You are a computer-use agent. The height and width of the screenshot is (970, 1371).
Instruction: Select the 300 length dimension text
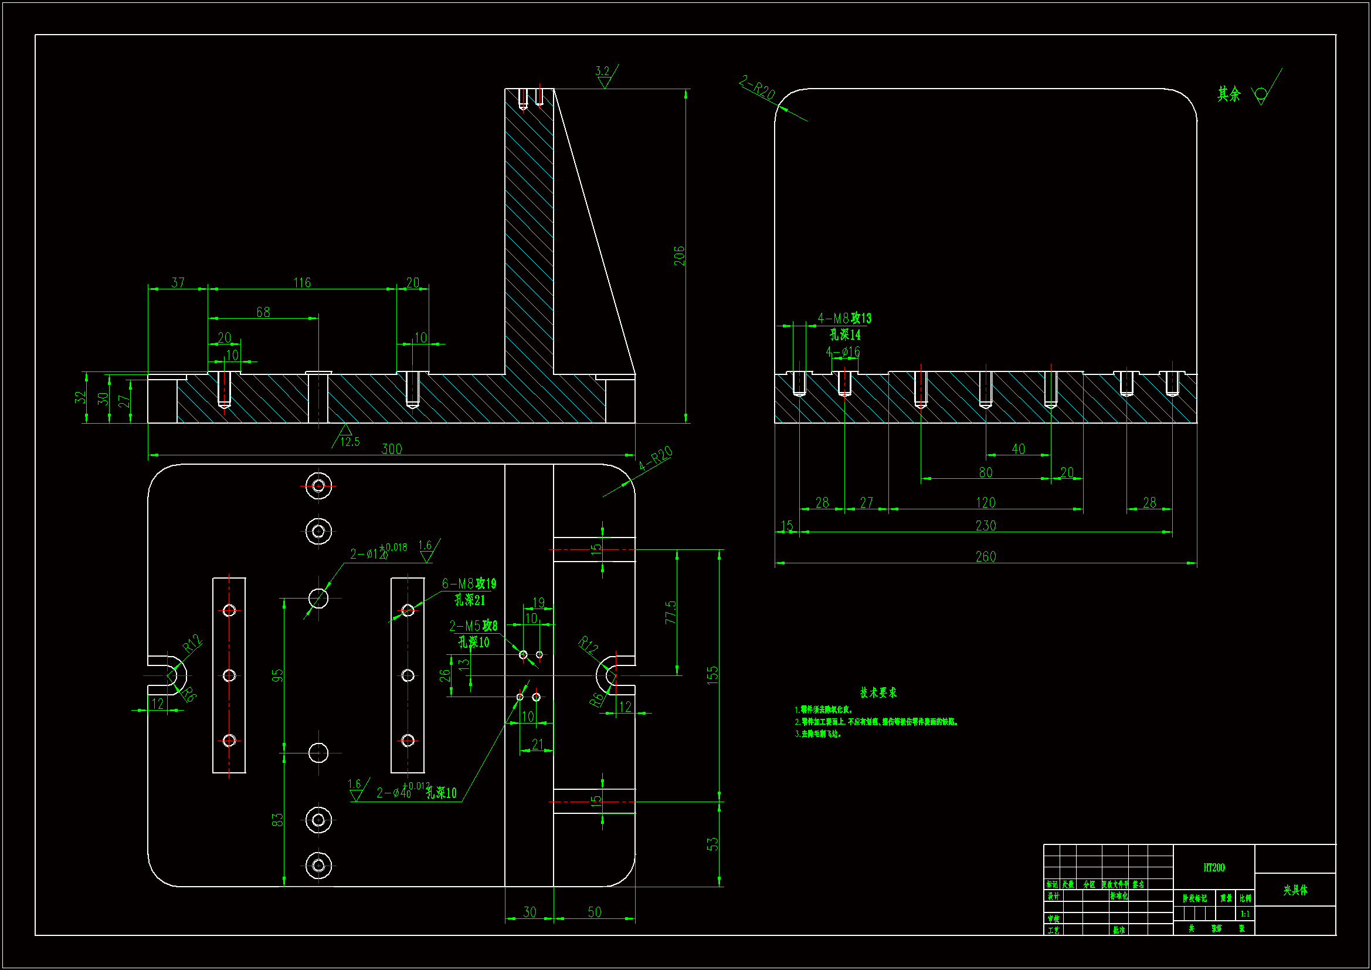pyautogui.click(x=392, y=449)
